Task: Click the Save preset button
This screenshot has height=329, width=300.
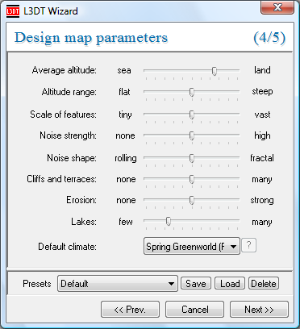Action: click(196, 284)
